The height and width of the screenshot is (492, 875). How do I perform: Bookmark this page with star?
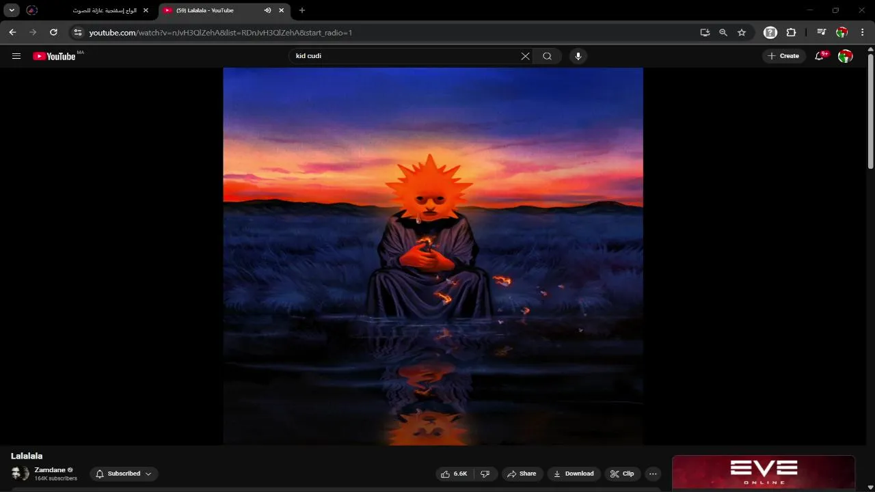pyautogui.click(x=742, y=32)
